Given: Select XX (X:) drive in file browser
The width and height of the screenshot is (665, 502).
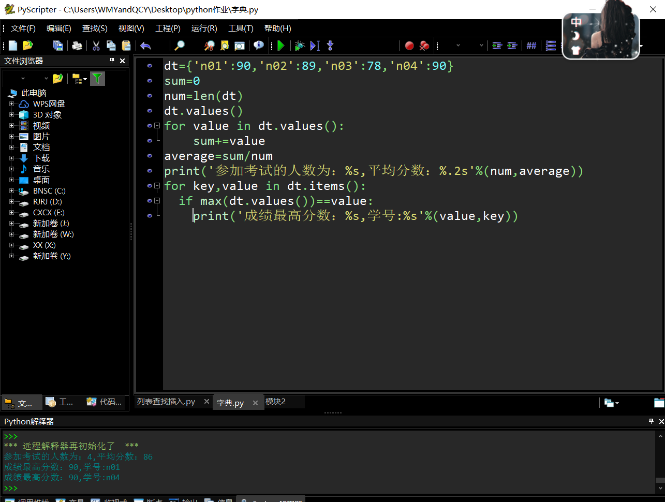Looking at the screenshot, I should coord(44,245).
